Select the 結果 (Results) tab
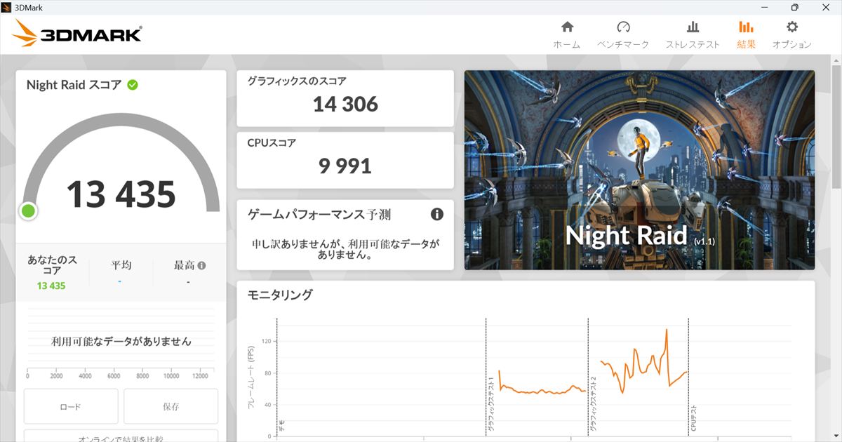 [746, 34]
